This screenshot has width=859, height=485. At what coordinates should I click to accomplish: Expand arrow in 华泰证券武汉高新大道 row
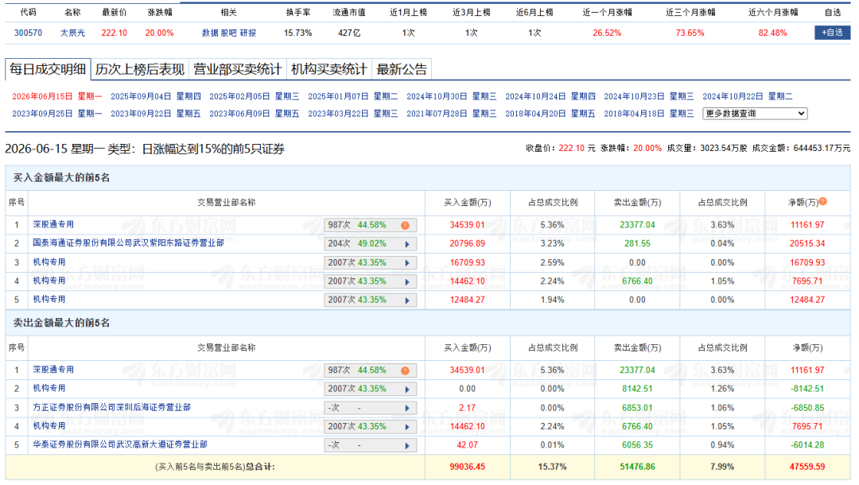point(407,445)
